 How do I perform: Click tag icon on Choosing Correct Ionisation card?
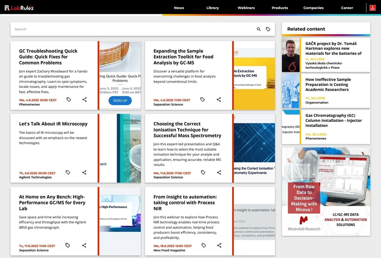[203, 172]
